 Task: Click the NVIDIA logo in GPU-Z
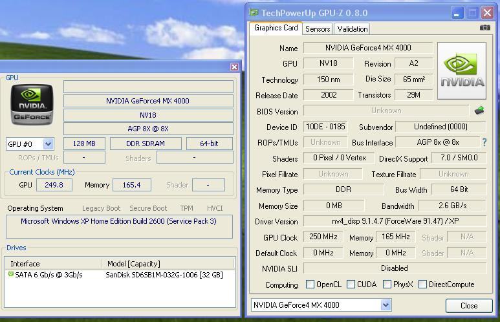[x=462, y=70]
